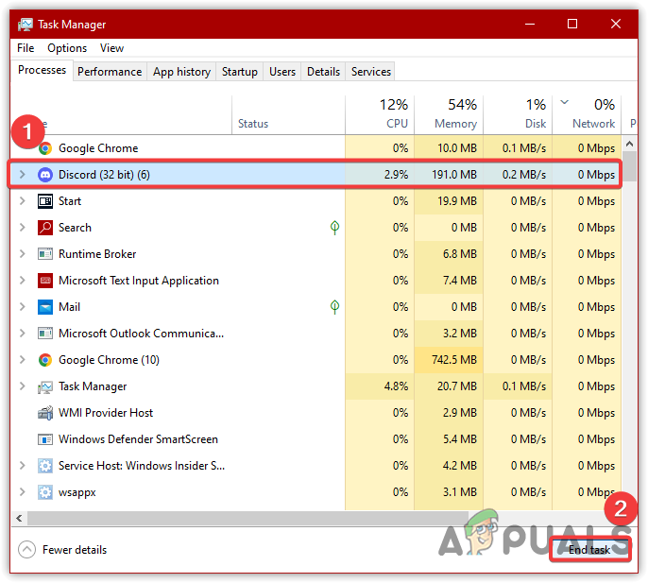The image size is (648, 583).
Task: Switch to the Services tab
Action: tap(370, 72)
